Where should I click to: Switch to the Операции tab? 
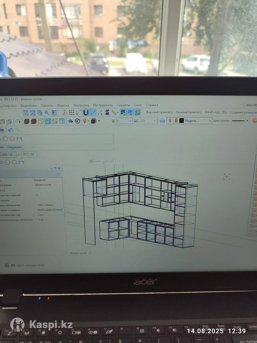14,147
